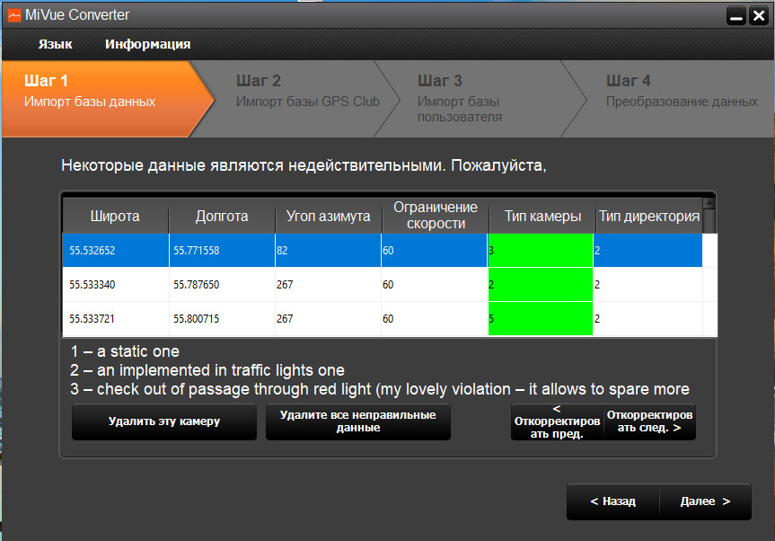775x541 pixels.
Task: Minimize the MiVue Converter window
Action: (x=735, y=15)
